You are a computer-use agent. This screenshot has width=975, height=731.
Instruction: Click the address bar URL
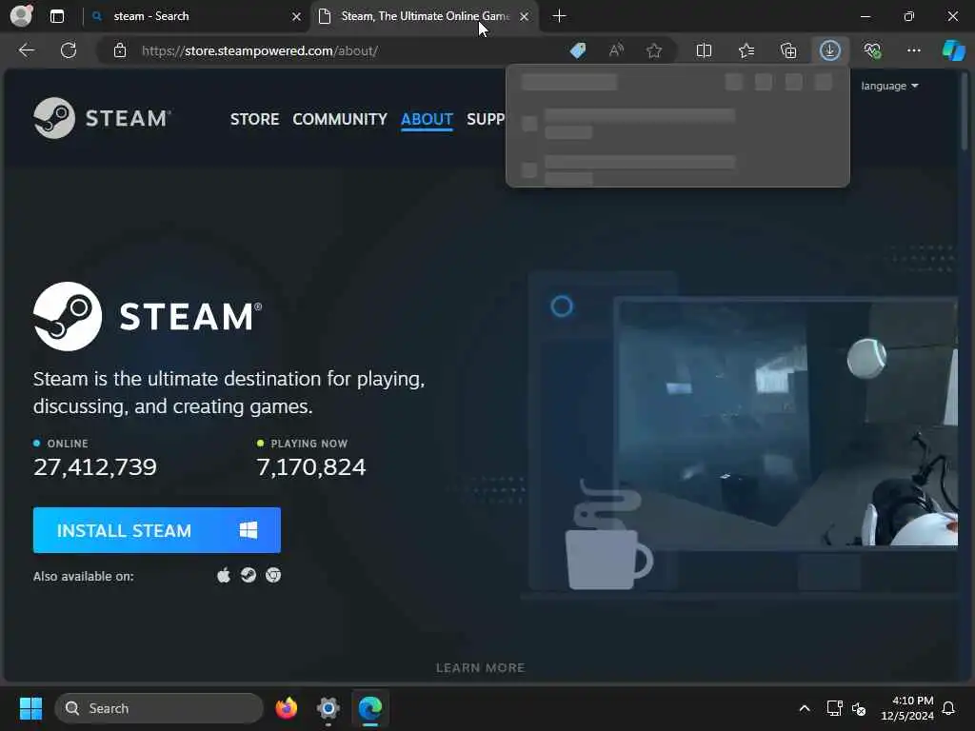coord(259,51)
